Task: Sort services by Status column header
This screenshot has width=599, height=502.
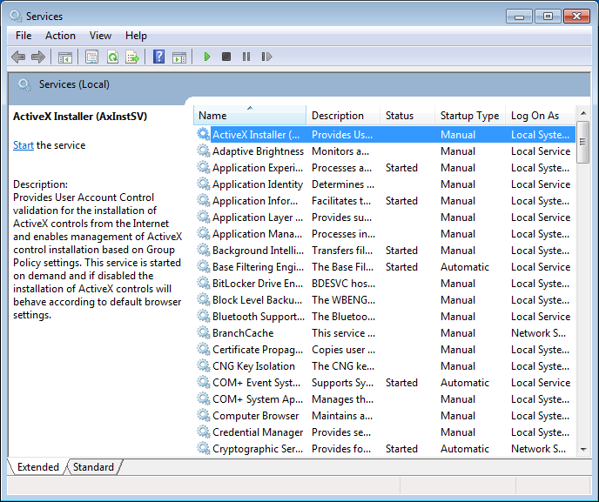Action: pyautogui.click(x=400, y=116)
